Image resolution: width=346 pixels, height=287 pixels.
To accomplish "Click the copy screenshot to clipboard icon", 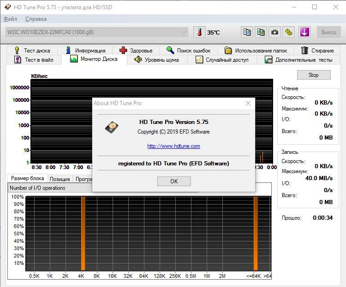I will pyautogui.click(x=261, y=32).
